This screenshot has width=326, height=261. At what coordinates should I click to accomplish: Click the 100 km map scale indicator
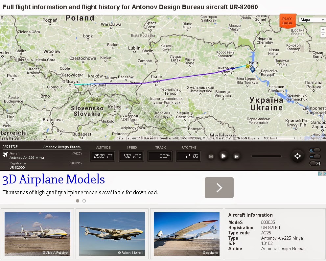point(279,138)
